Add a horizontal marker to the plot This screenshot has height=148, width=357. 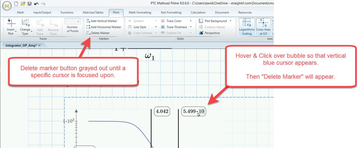coord(104,27)
